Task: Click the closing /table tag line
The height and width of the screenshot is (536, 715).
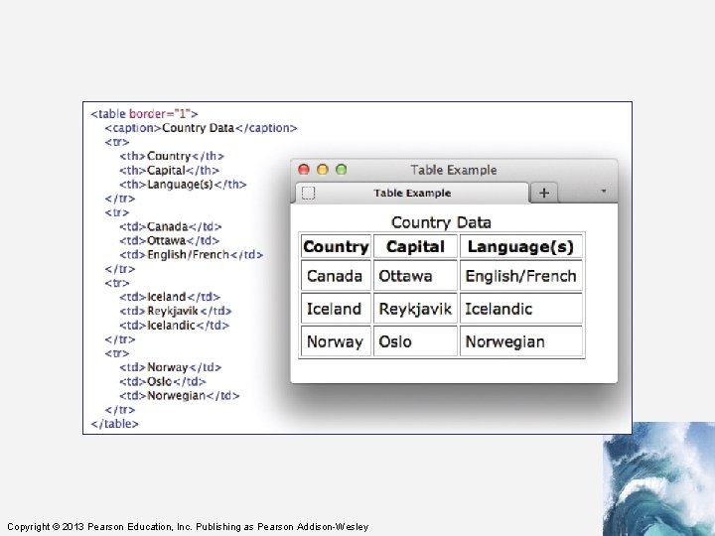Action: [114, 424]
